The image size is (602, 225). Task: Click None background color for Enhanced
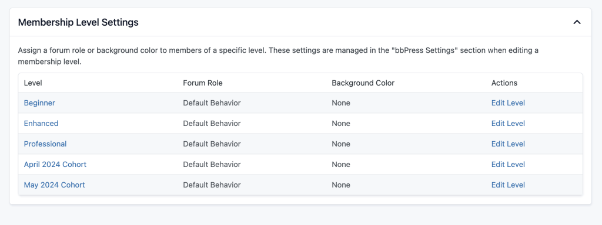[341, 123]
